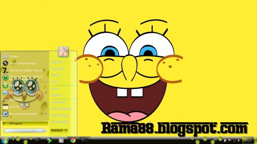Click 'Microsoft Office Word 2003' label

tap(23, 114)
